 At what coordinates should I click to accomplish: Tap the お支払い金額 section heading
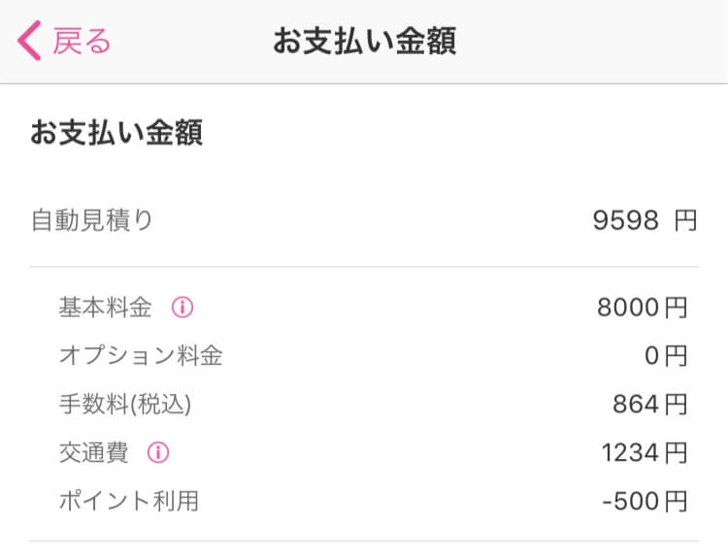click(x=116, y=132)
